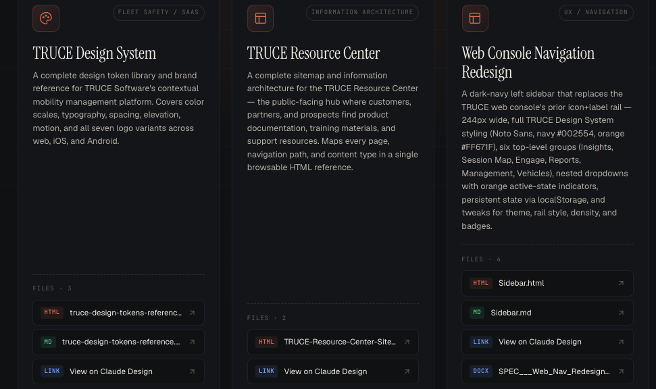Open external arrow for truce-design-tokens MD file
656x389 pixels.
coord(192,342)
